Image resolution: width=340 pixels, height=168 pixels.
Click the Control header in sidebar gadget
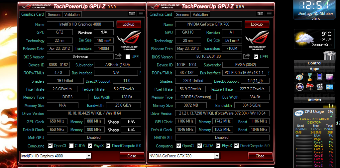tap(314, 63)
